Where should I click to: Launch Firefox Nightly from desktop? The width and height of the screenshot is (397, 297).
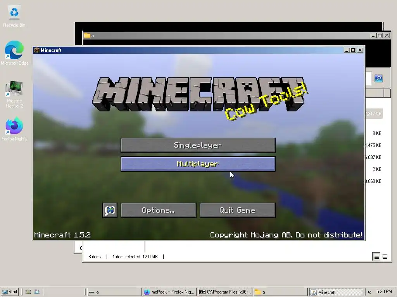pos(14,129)
